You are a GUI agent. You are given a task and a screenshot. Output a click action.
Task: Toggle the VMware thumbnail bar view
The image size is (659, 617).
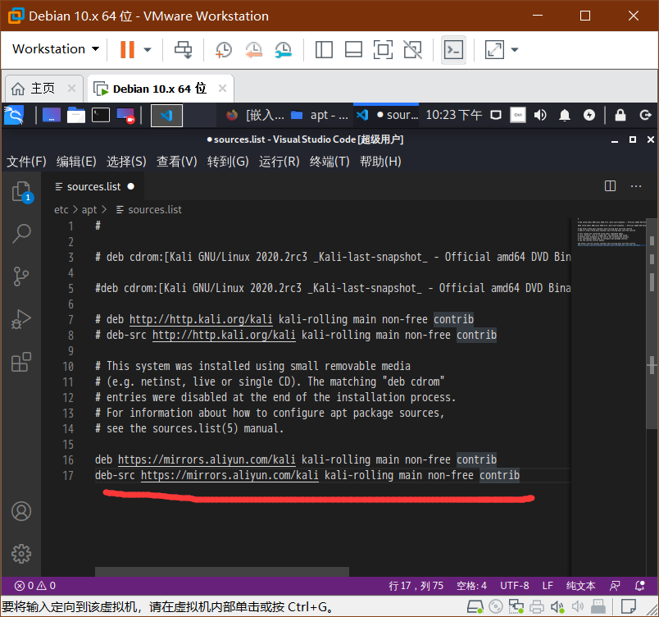[353, 49]
